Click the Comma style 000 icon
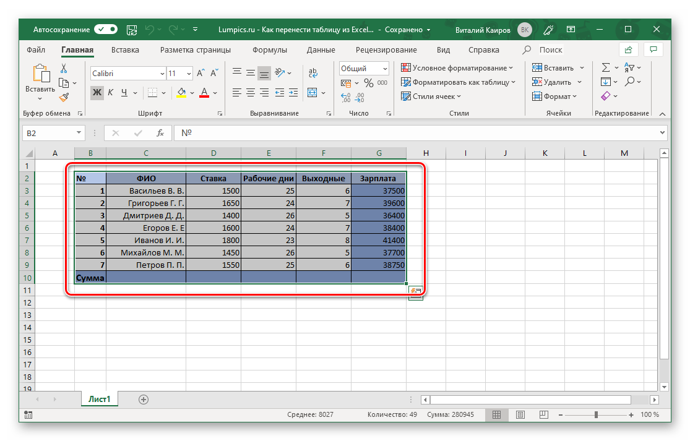 tap(382, 83)
